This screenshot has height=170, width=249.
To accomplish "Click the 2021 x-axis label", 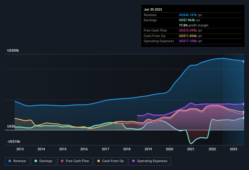I will 191,149.
